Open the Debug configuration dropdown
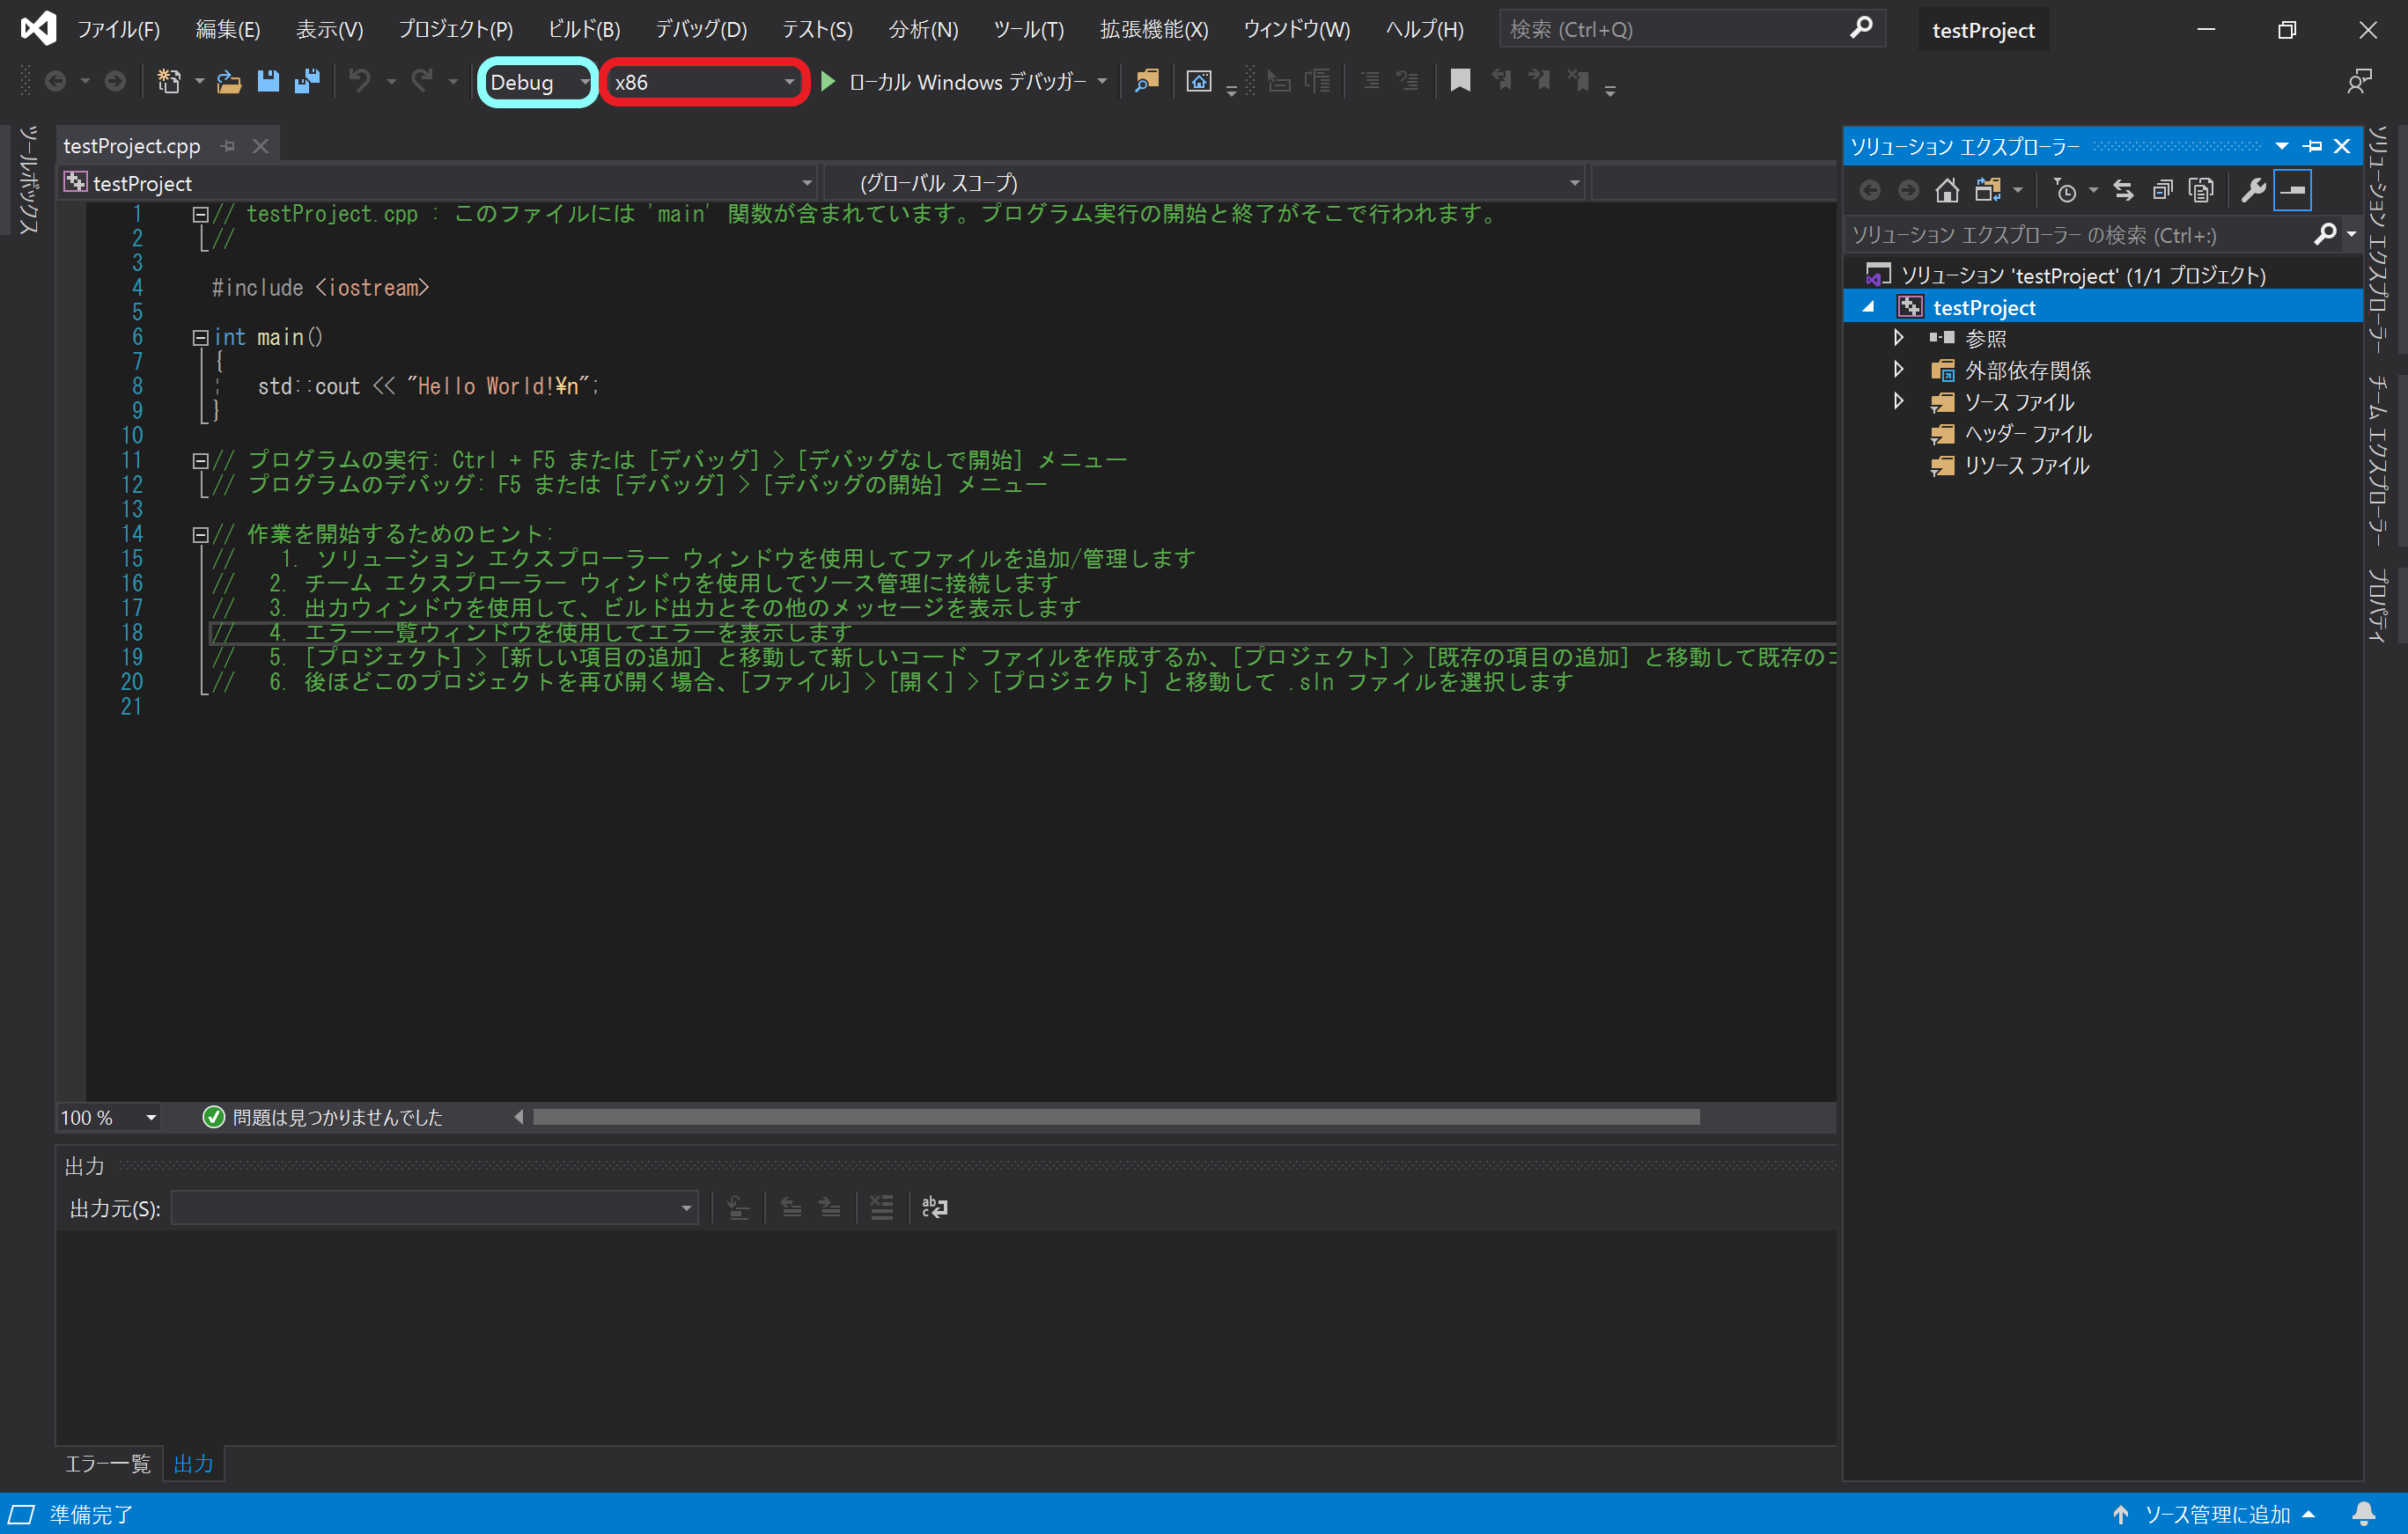 point(538,82)
